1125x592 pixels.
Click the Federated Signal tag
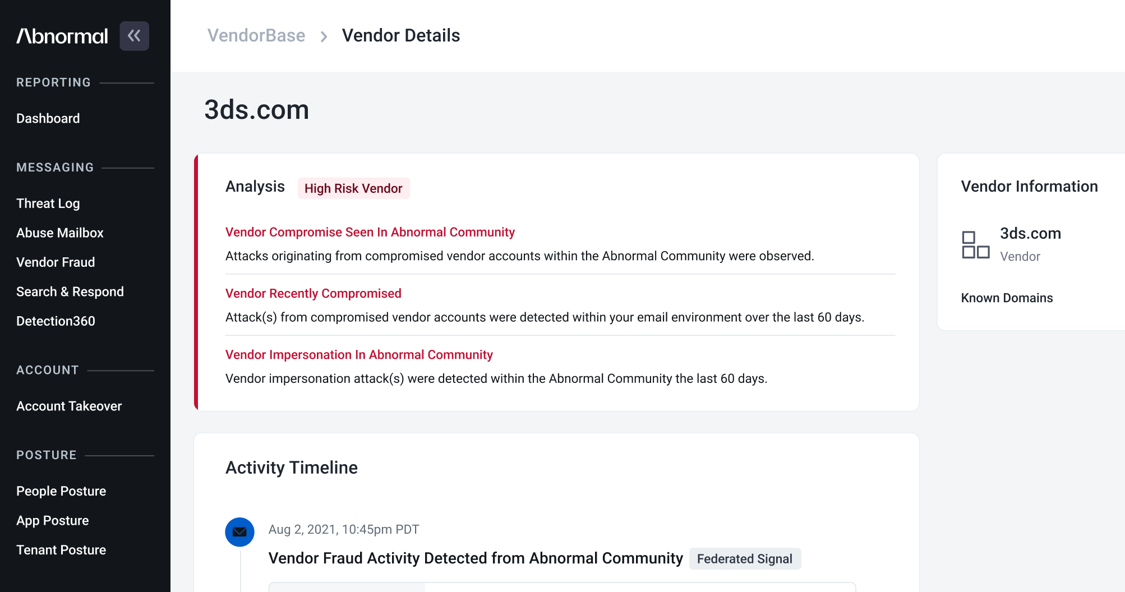745,559
